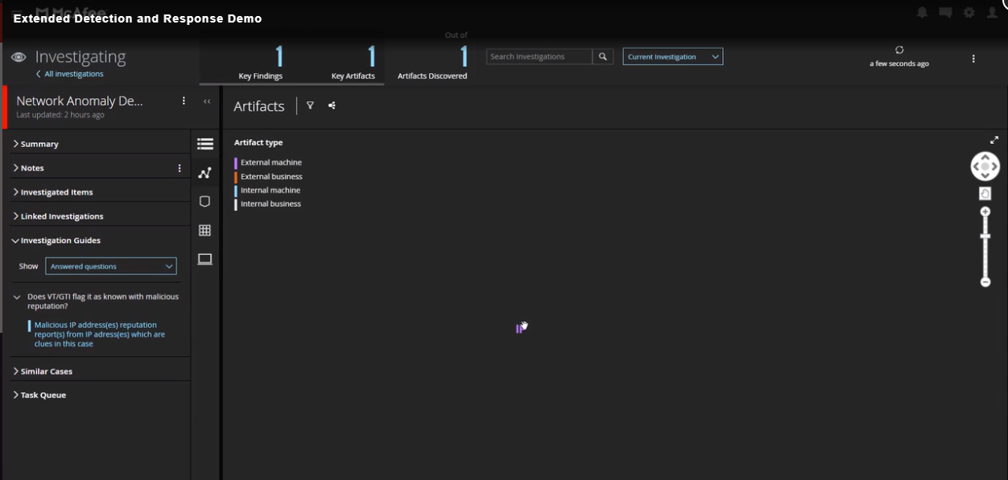Click the search magnifier button
The width and height of the screenshot is (1008, 480).
pos(603,56)
